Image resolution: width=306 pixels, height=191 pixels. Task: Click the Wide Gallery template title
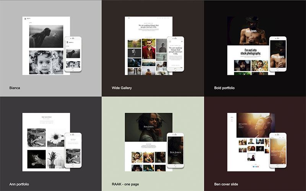click(122, 88)
